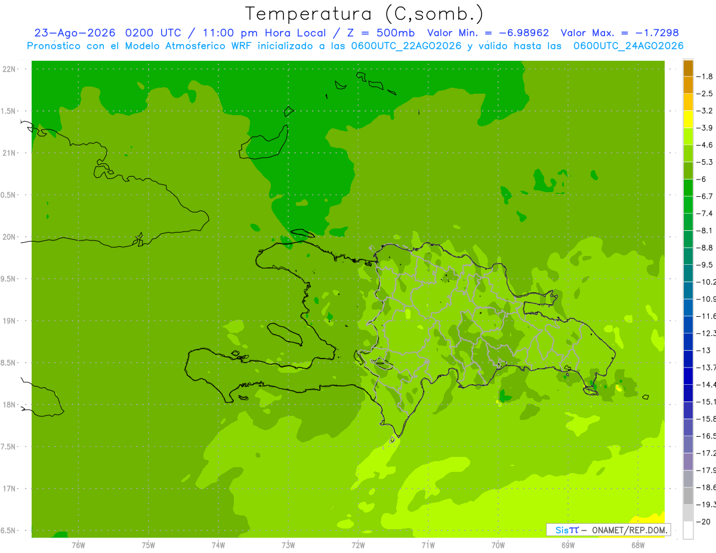
Task: Click the '71W' longitude label
Action: pos(428,545)
